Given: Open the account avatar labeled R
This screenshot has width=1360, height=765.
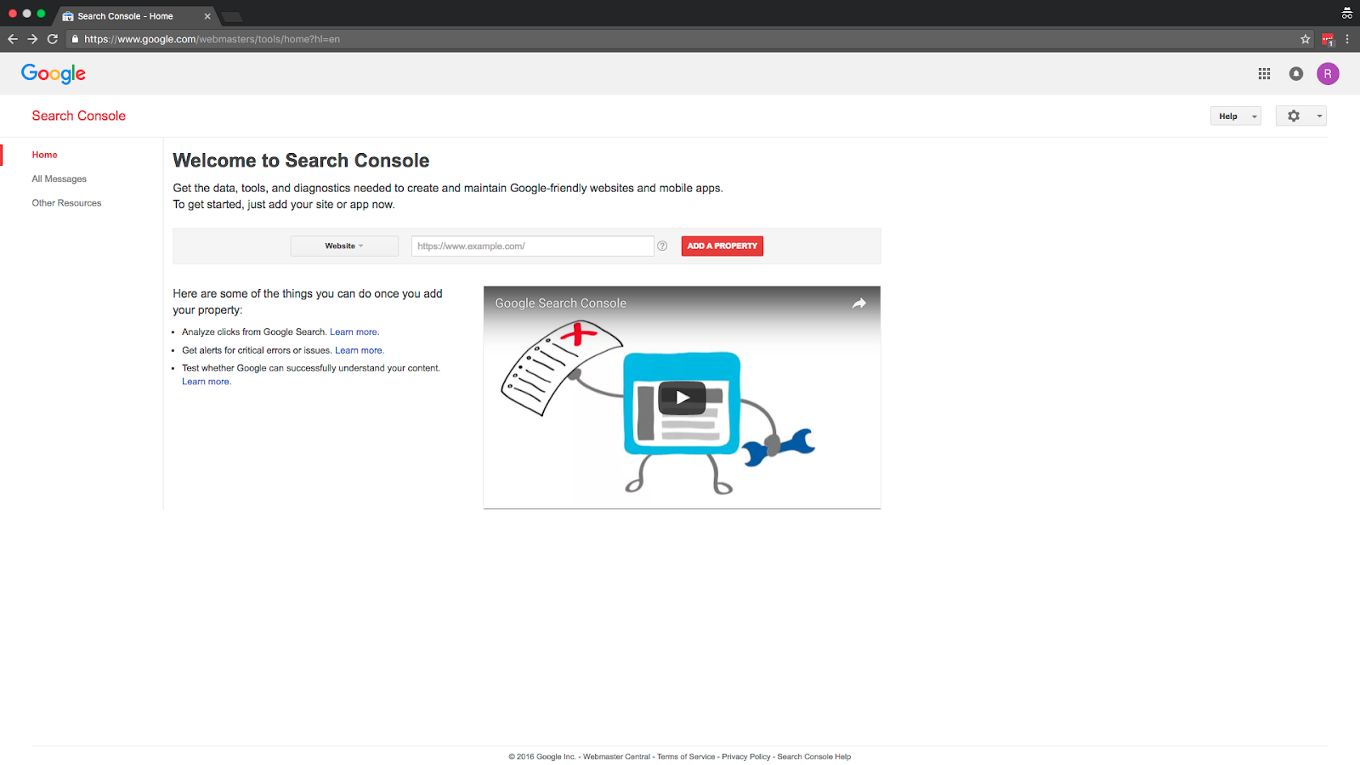Looking at the screenshot, I should [x=1328, y=74].
